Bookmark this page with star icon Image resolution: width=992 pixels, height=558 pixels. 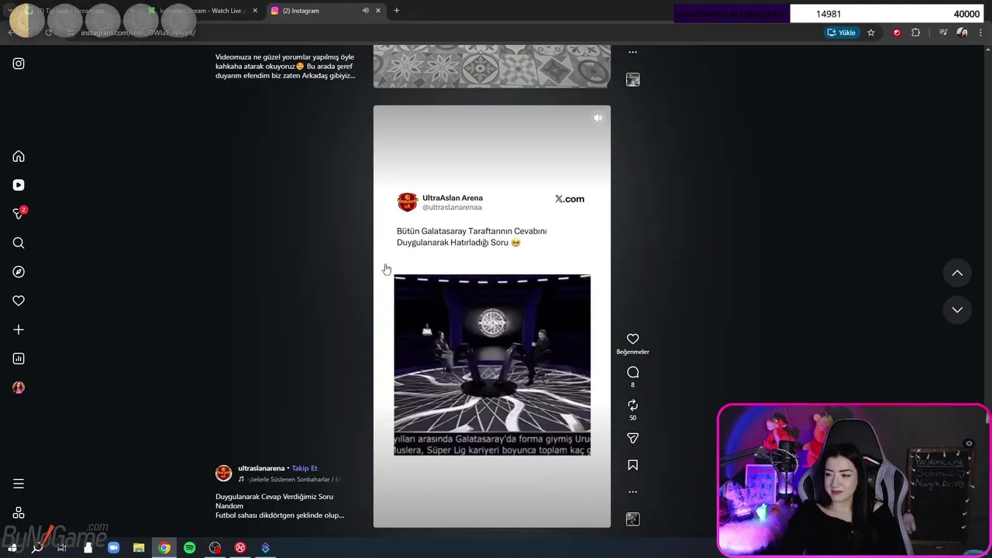(x=871, y=33)
